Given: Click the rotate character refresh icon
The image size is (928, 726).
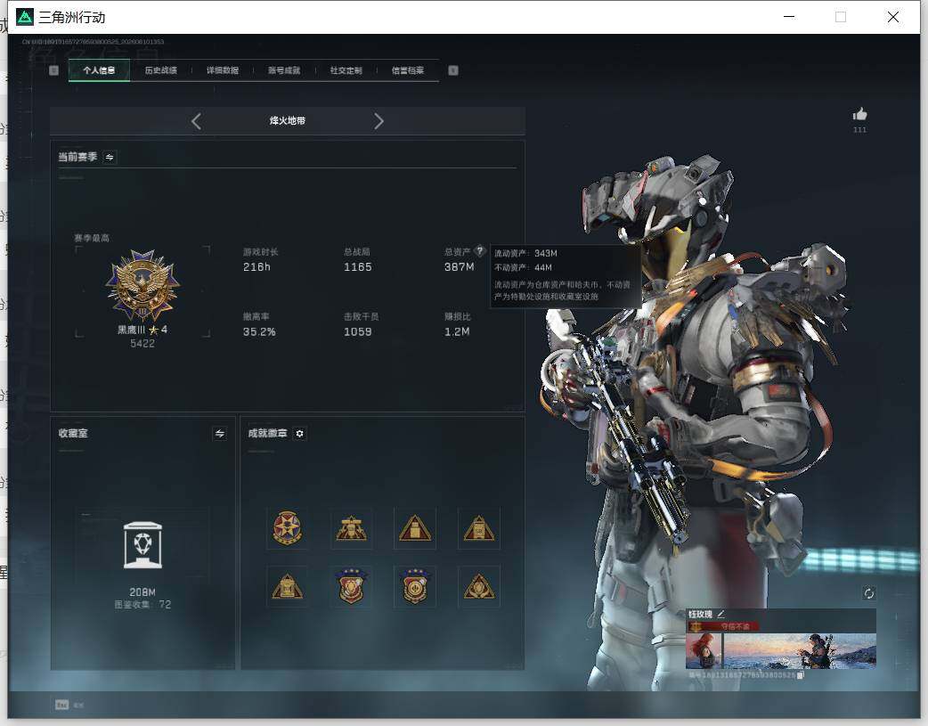Looking at the screenshot, I should pos(869,593).
